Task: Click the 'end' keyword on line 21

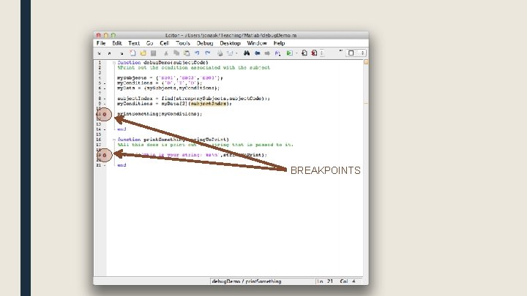Action: point(122,165)
